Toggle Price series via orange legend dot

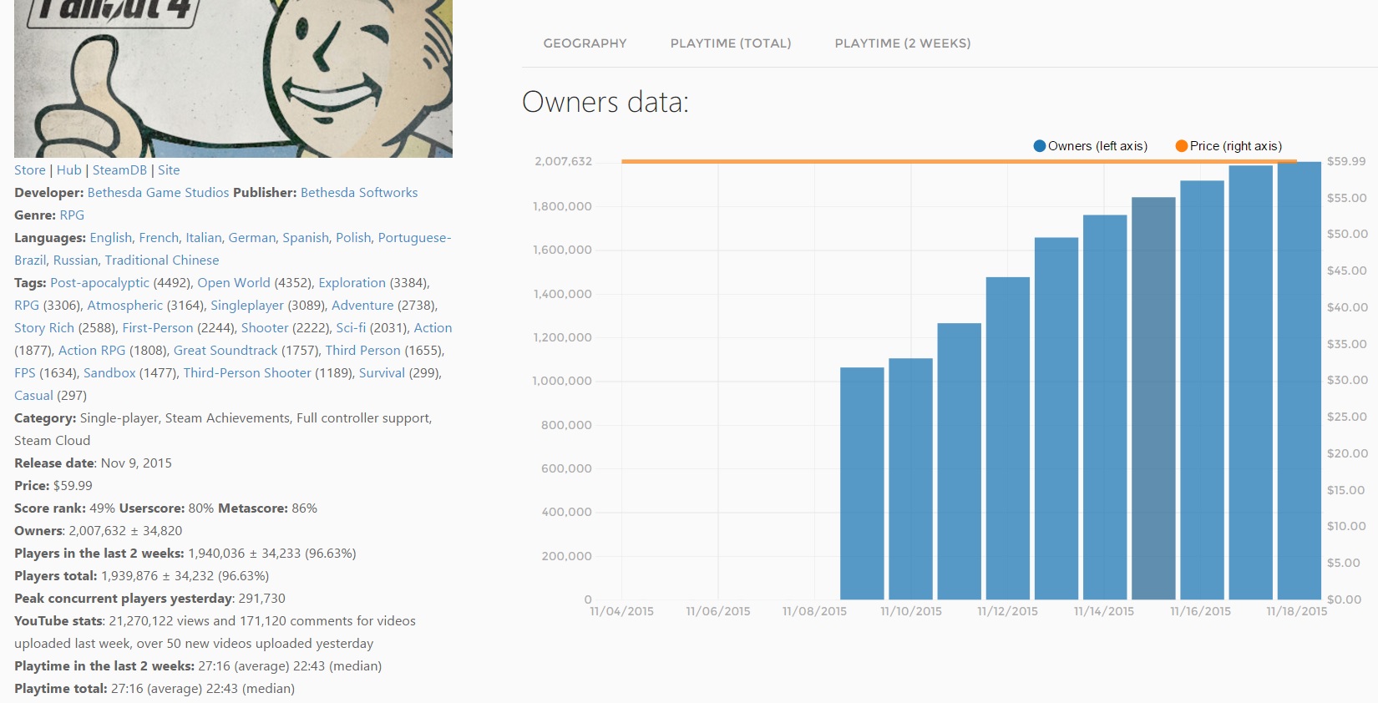(x=1182, y=146)
